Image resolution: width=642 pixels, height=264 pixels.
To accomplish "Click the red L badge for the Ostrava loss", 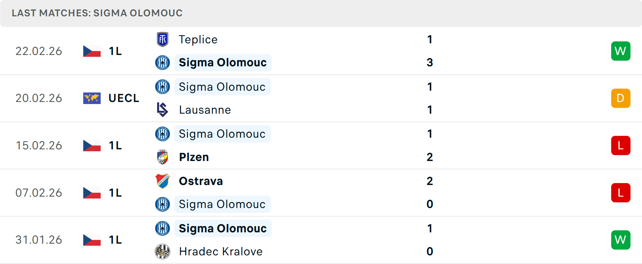I will [x=621, y=193].
